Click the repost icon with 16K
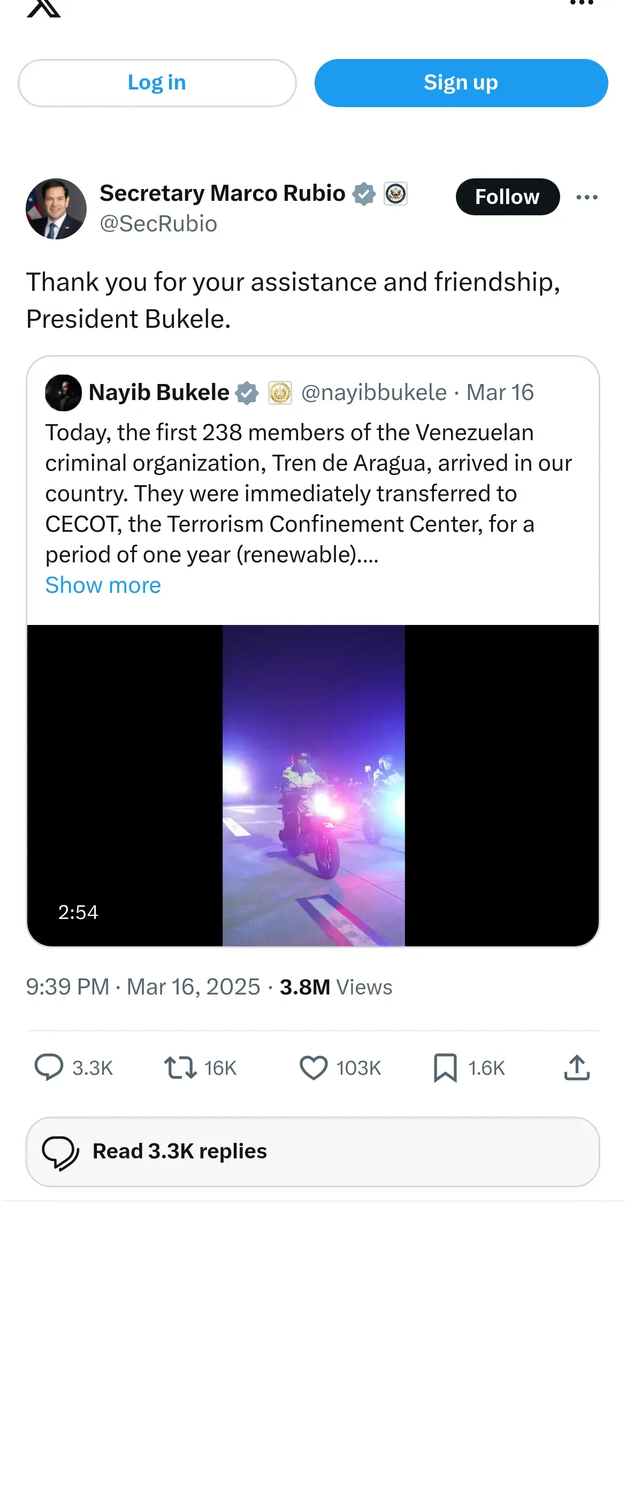This screenshot has width=626, height=1507. 180,1067
